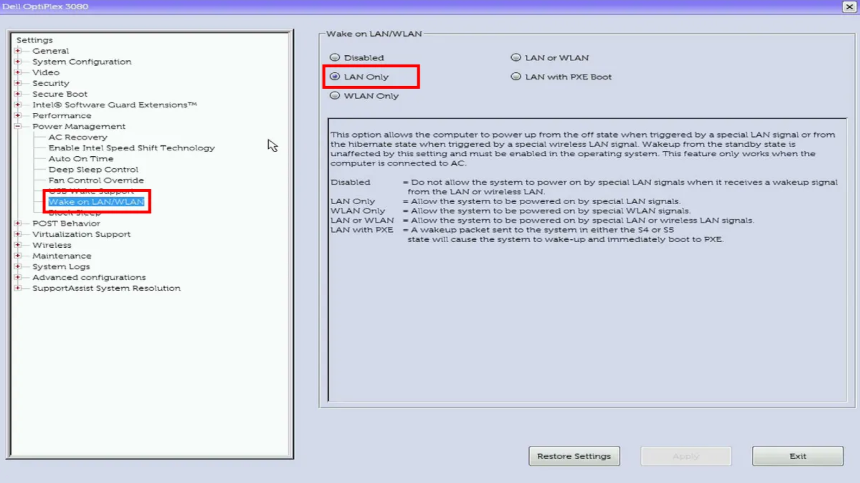Viewport: 860px width, 483px height.
Task: Select the Disabled radio button
Action: coord(334,57)
